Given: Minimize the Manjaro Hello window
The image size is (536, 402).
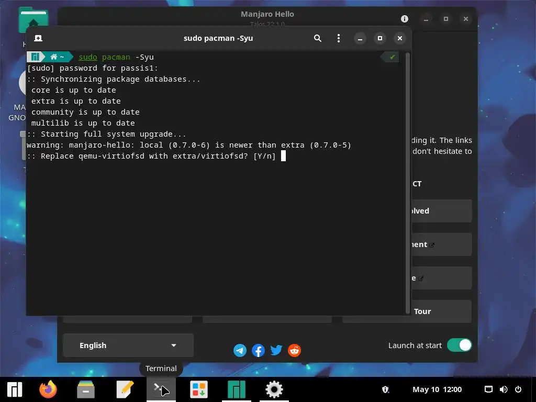Looking at the screenshot, I should point(426,19).
